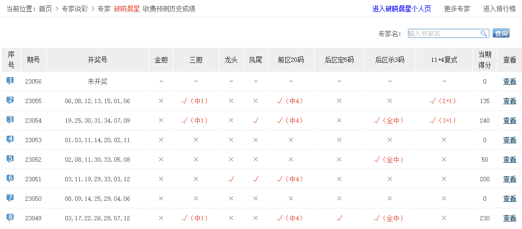522x229 pixels.
Task: Click the number 6 rank badge icon
Action: click(x=10, y=179)
